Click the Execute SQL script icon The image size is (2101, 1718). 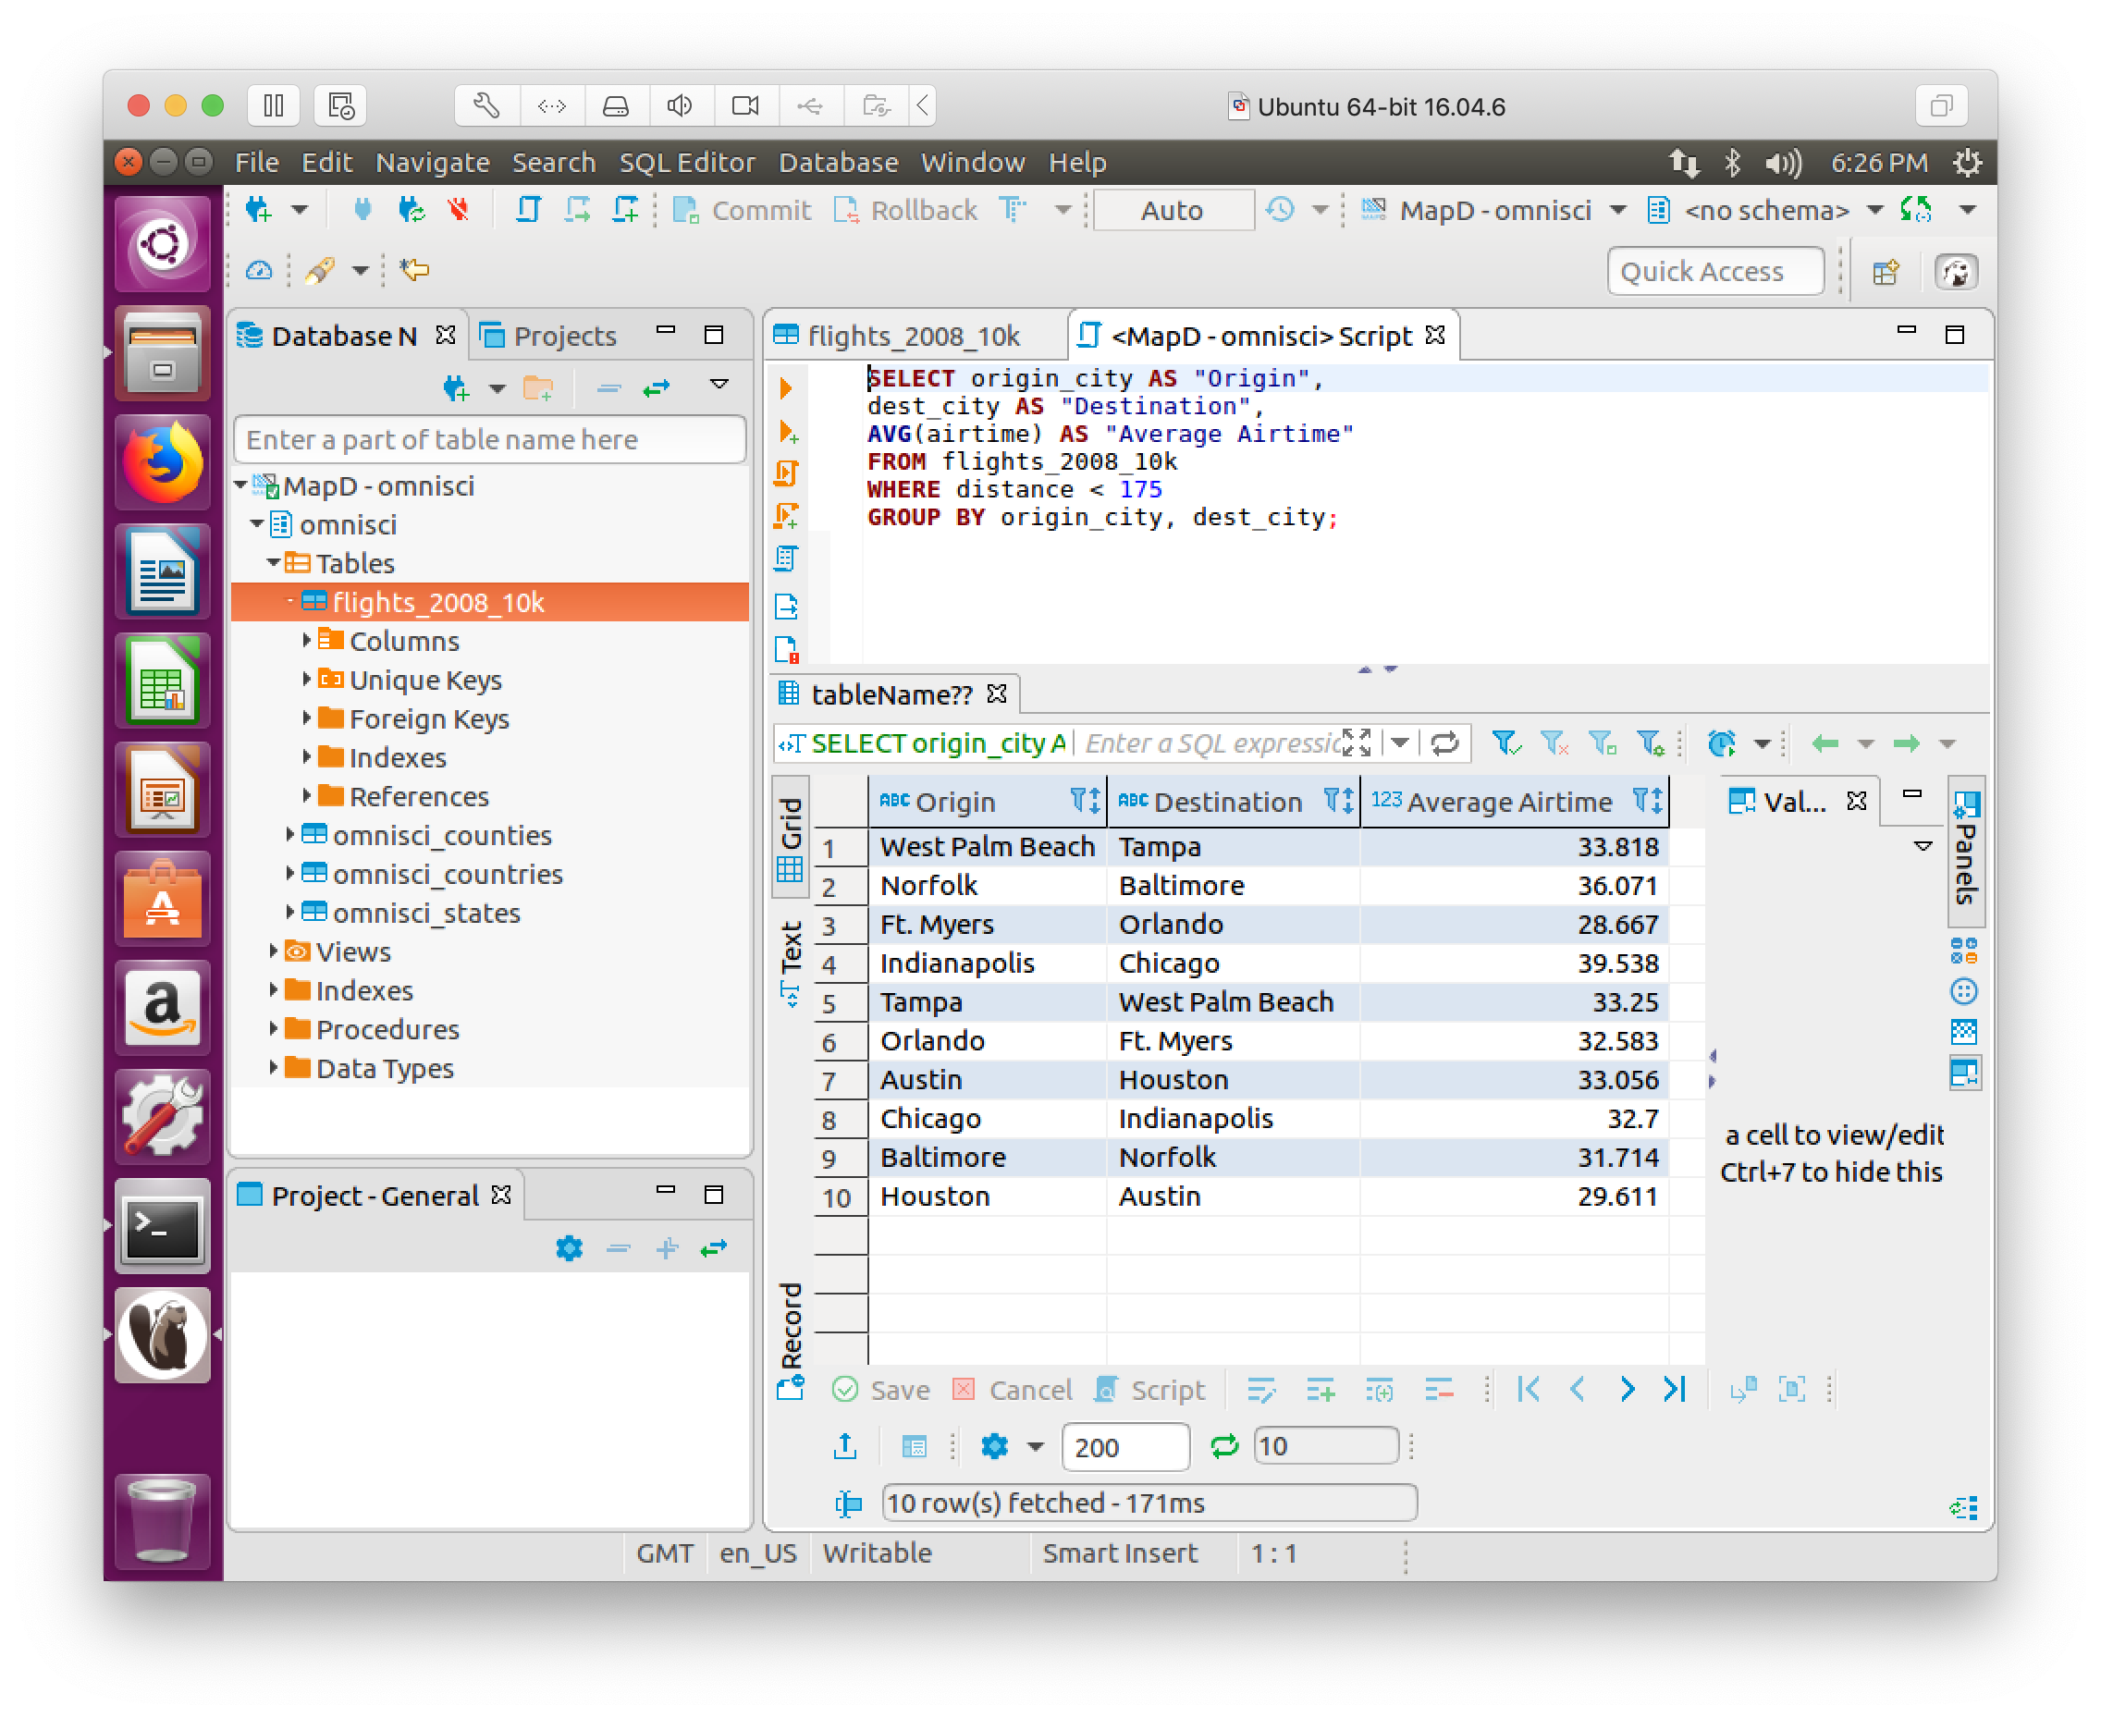pyautogui.click(x=786, y=473)
